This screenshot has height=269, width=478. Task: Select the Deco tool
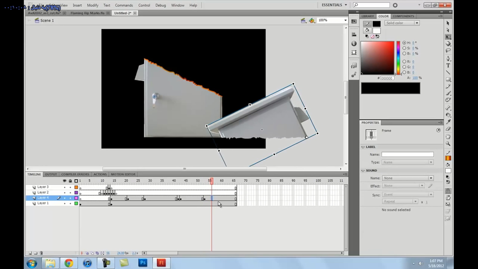[448, 100]
